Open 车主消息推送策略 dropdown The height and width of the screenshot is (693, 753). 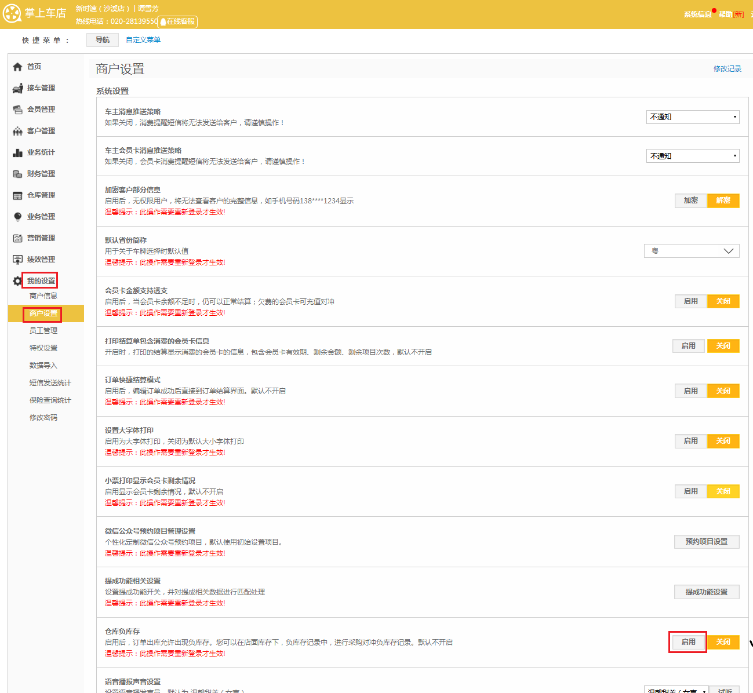click(x=693, y=117)
